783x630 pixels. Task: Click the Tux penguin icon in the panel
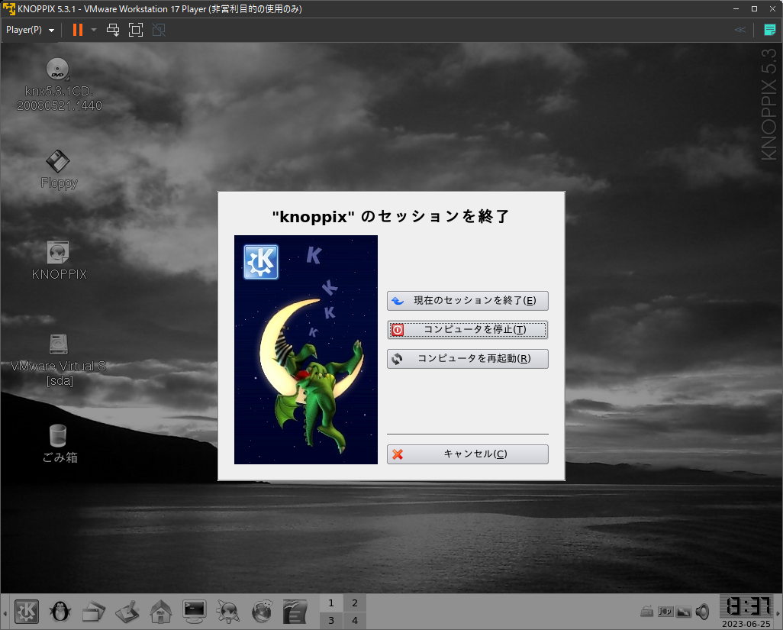[x=60, y=611]
